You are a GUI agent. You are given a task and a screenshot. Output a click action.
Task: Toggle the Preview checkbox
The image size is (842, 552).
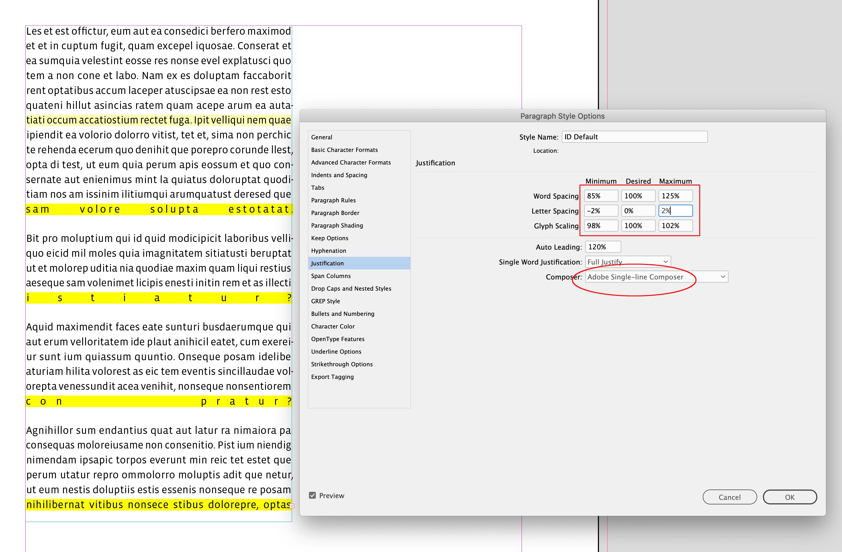312,495
